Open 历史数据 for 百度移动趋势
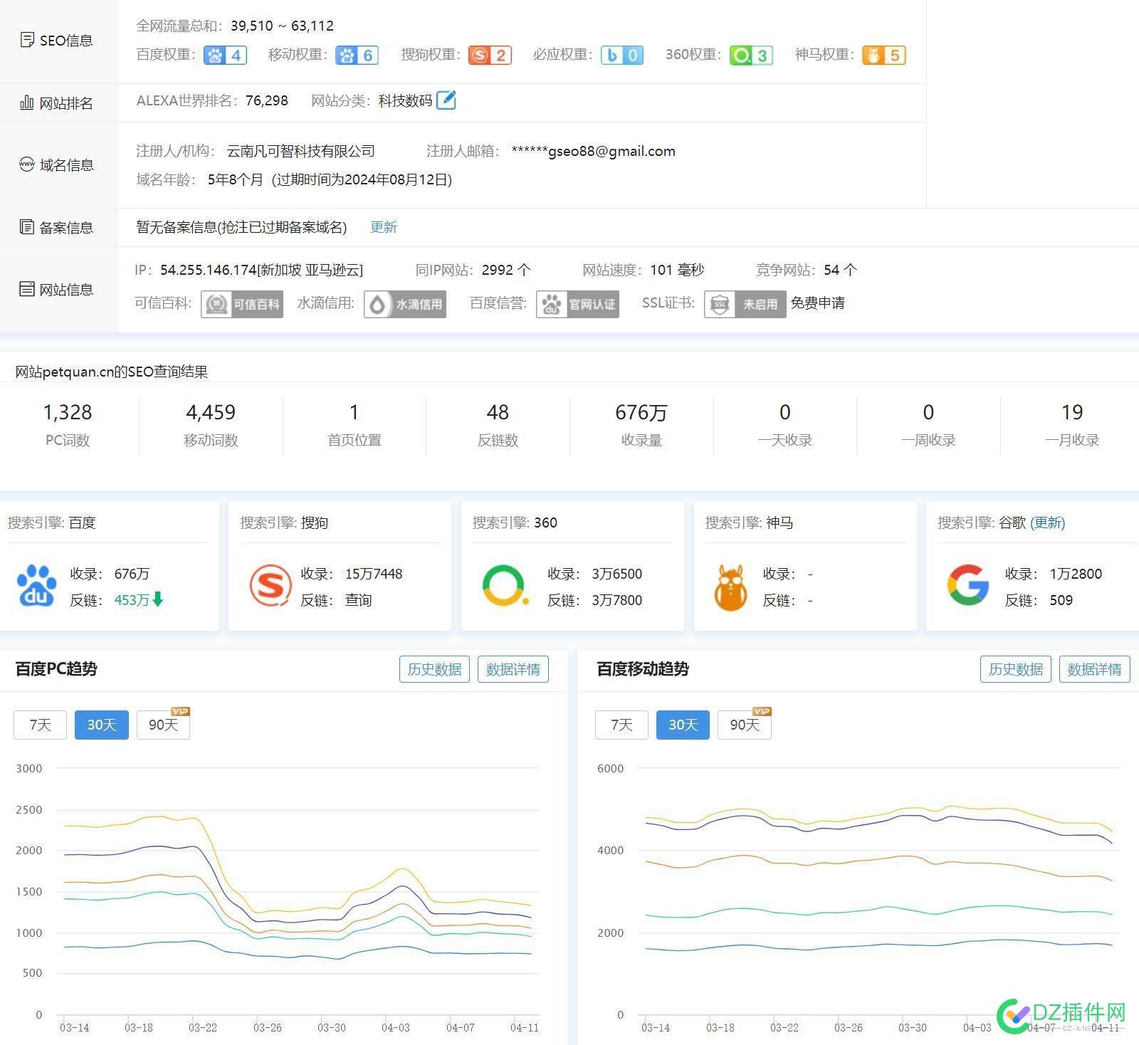 pos(1016,669)
